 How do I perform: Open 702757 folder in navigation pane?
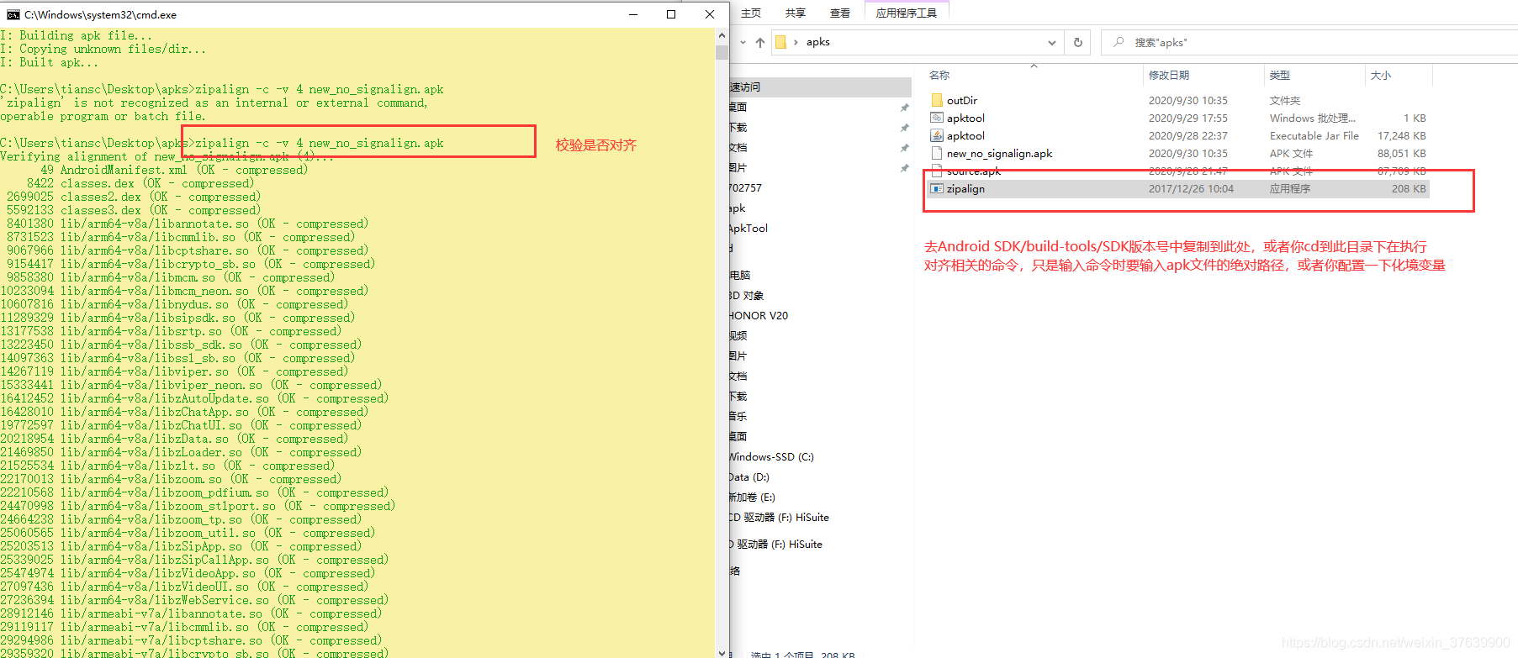click(x=746, y=188)
